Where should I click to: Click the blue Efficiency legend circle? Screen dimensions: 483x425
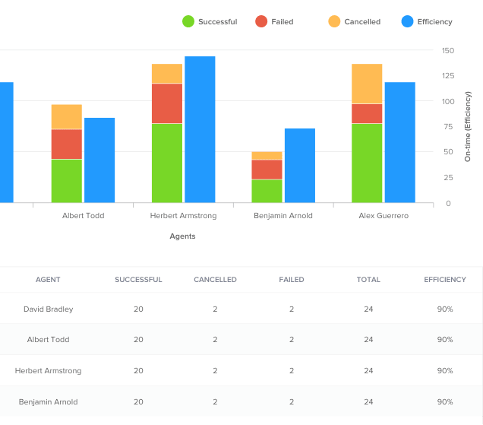pyautogui.click(x=406, y=22)
